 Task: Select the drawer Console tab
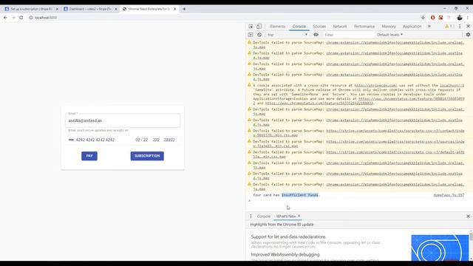[x=263, y=216]
